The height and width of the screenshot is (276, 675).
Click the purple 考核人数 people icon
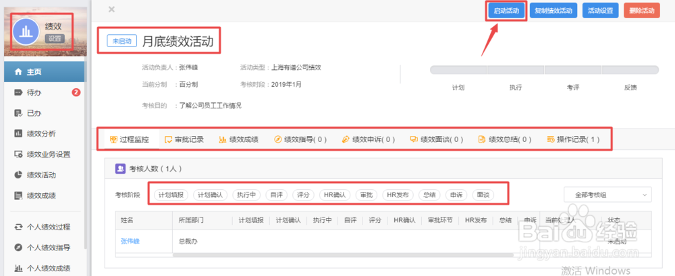coord(120,169)
